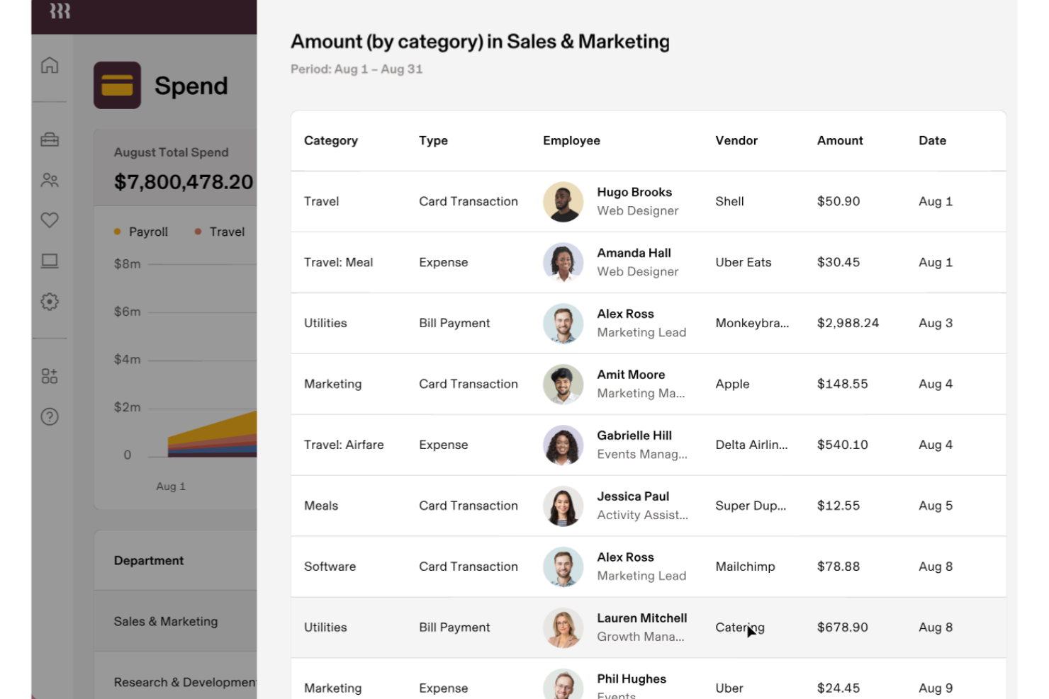This screenshot has height=699, width=1049.
Task: Open the Home dashboard icon
Action: point(49,64)
